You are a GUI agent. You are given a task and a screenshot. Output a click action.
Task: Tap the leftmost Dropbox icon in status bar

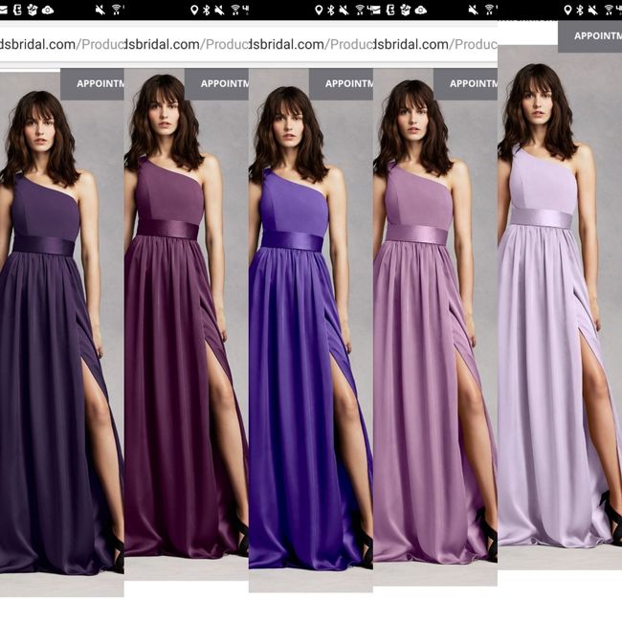(31, 10)
